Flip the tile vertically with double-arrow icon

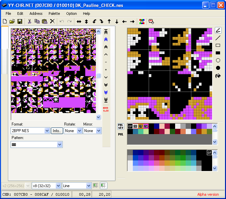87,22
